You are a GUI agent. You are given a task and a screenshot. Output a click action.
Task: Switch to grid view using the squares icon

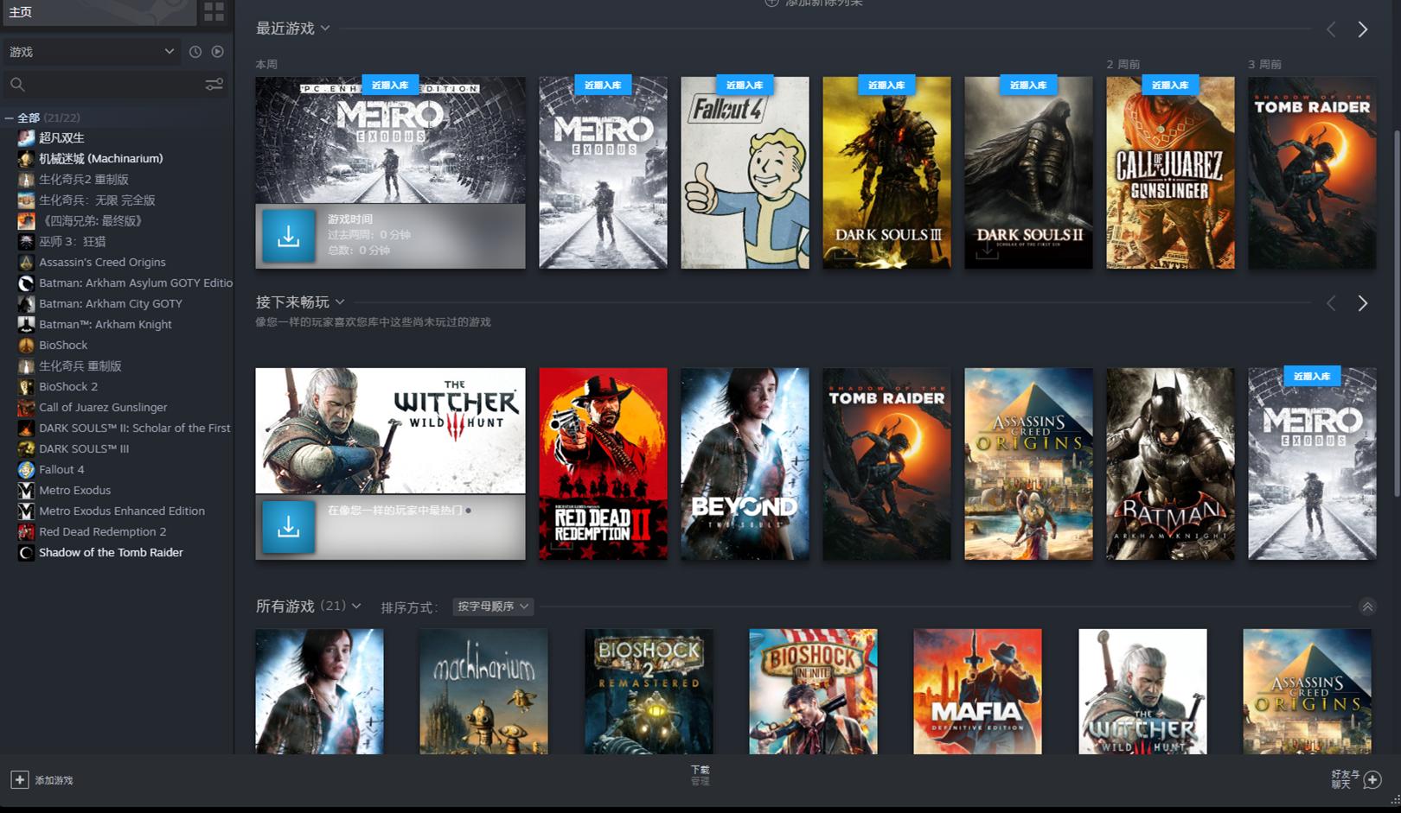[214, 12]
